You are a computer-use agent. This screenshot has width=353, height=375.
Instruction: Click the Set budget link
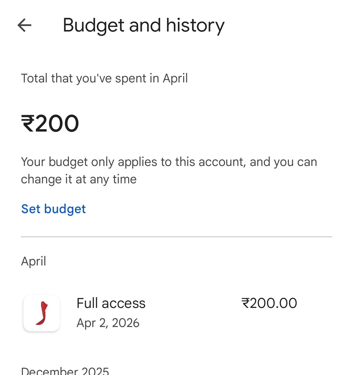(x=54, y=209)
